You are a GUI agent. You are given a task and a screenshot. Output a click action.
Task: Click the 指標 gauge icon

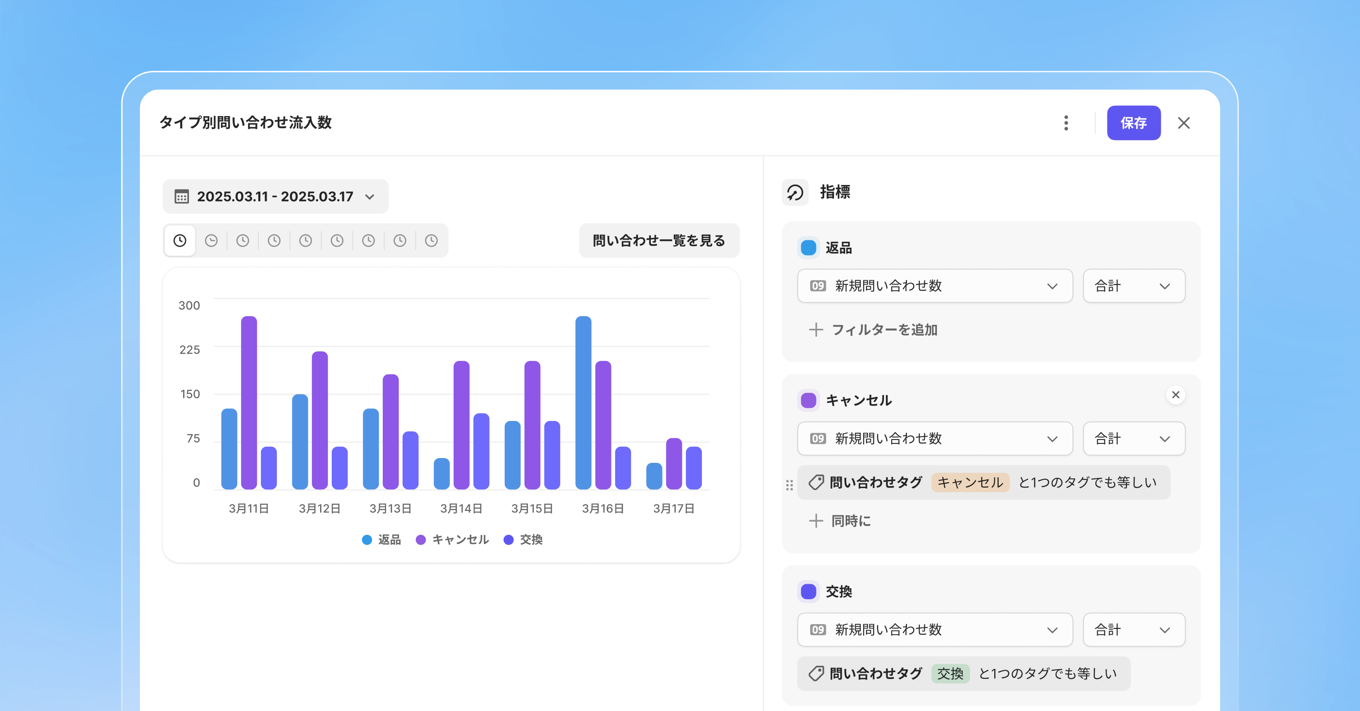[x=795, y=192]
